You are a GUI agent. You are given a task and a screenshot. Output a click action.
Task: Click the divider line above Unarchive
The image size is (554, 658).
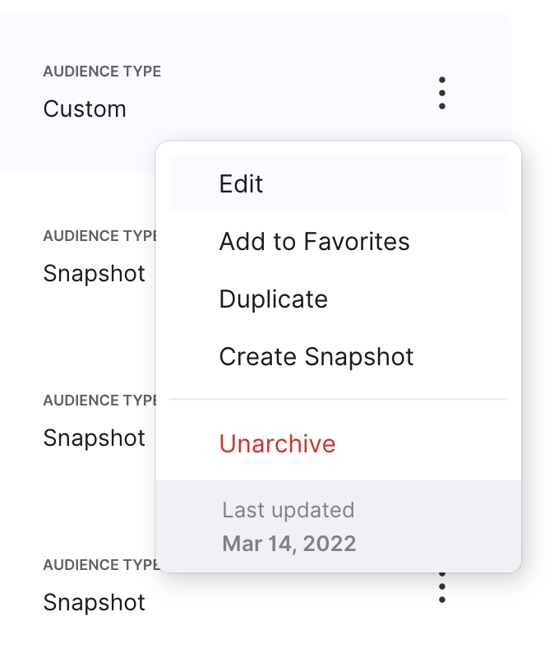click(x=339, y=399)
